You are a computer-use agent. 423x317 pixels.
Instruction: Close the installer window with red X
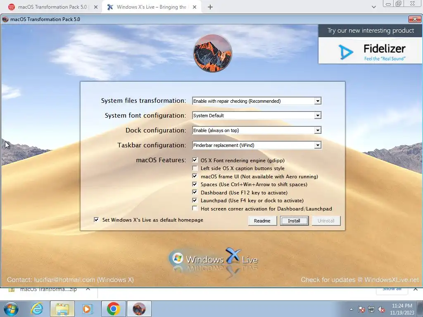point(415,19)
